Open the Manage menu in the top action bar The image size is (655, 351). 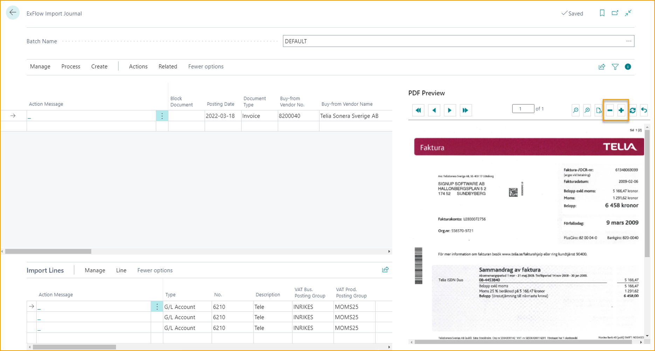click(x=40, y=67)
